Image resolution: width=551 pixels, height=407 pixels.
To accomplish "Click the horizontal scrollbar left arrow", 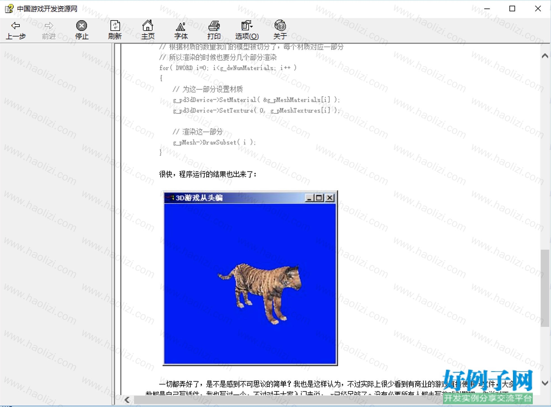I will tap(127, 400).
